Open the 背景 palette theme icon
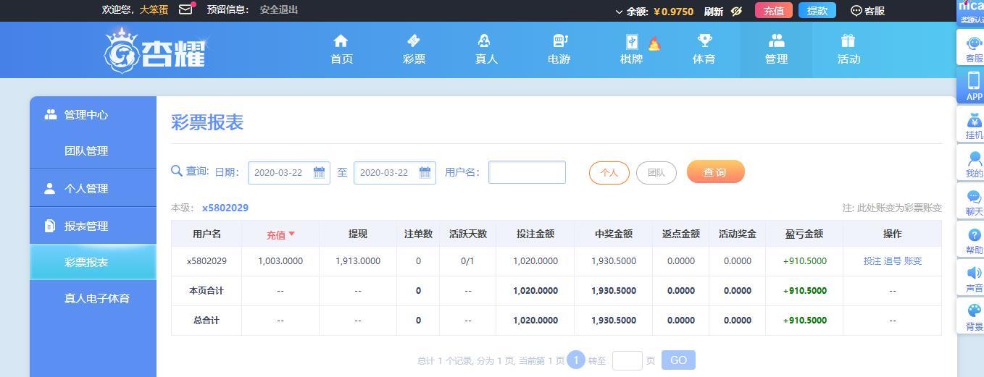The image size is (984, 377). pos(974,311)
